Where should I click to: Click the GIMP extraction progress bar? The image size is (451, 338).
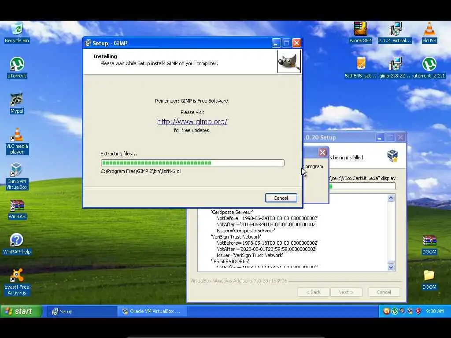pos(192,163)
